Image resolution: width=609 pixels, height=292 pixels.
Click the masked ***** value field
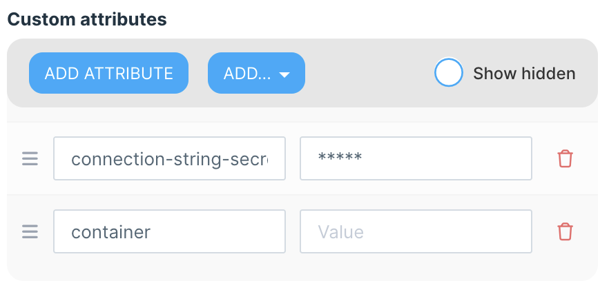pos(416,159)
